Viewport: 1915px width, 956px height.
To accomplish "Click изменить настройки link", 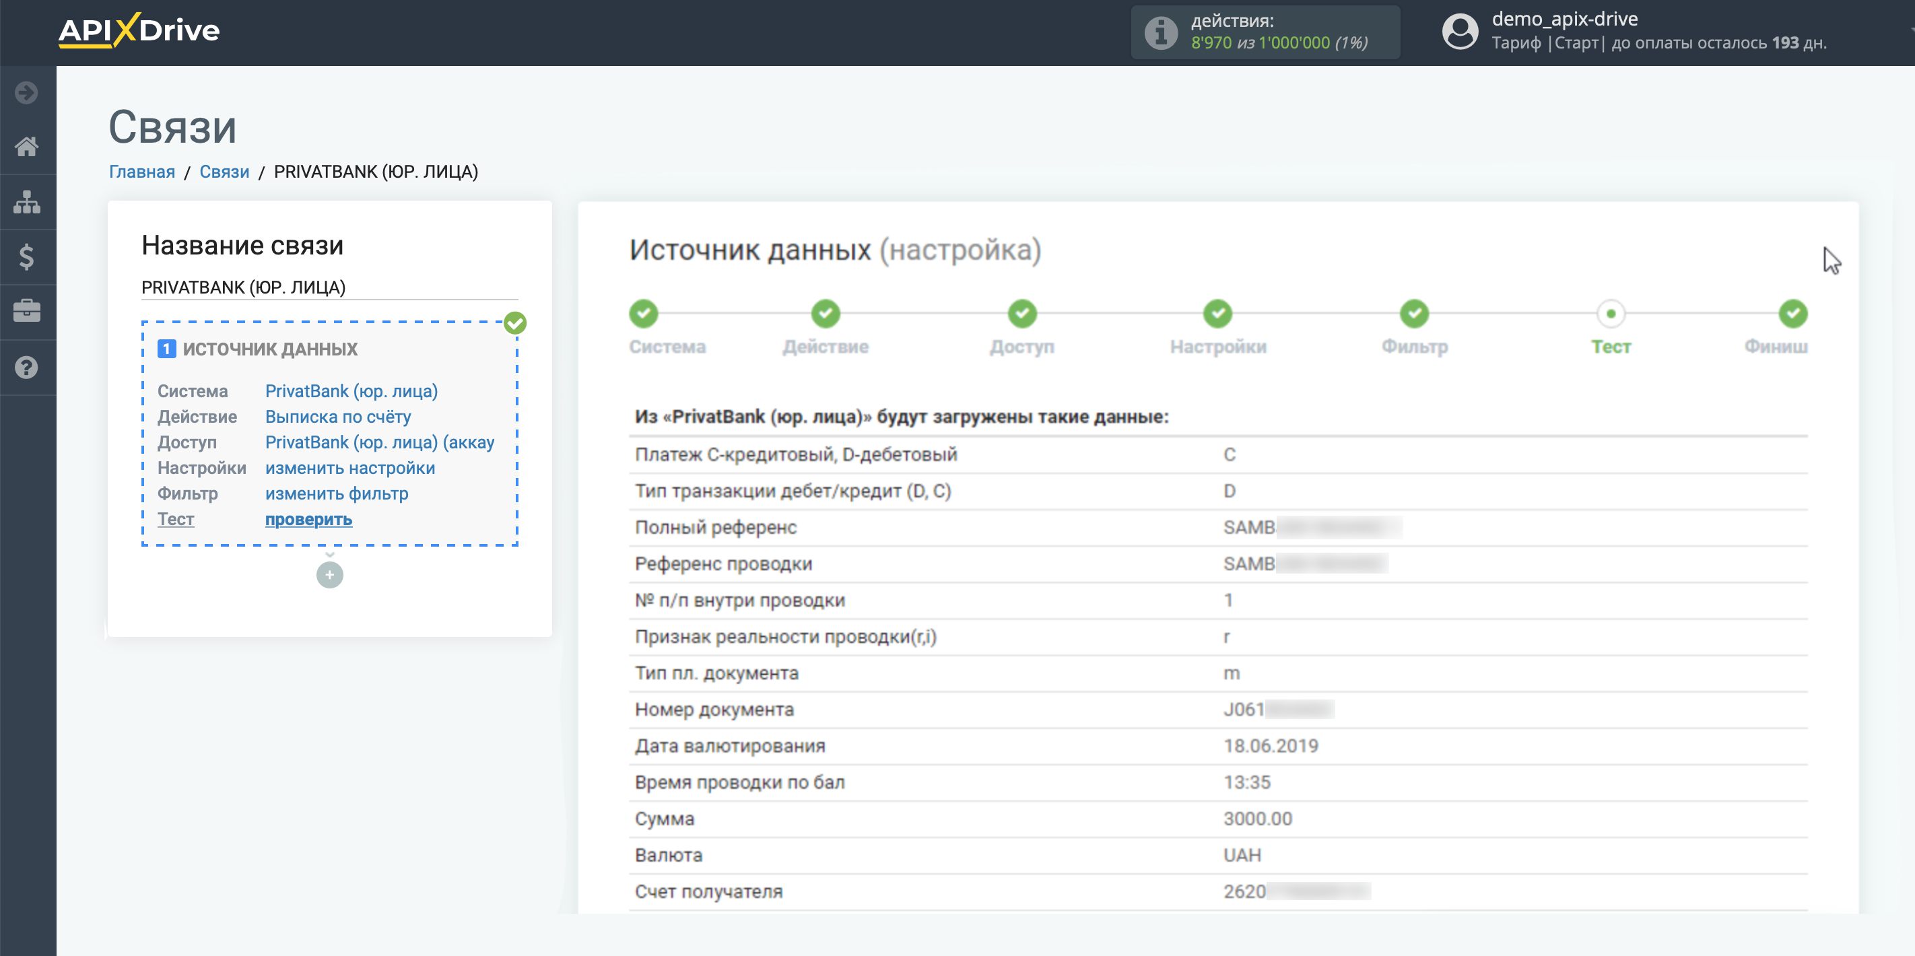I will tap(350, 469).
